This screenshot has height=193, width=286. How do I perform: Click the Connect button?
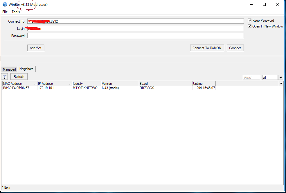[x=235, y=48]
